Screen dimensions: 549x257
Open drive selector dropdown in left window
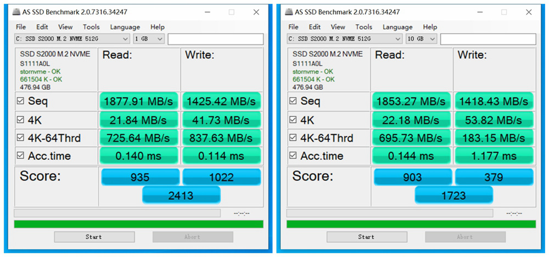tap(72, 38)
